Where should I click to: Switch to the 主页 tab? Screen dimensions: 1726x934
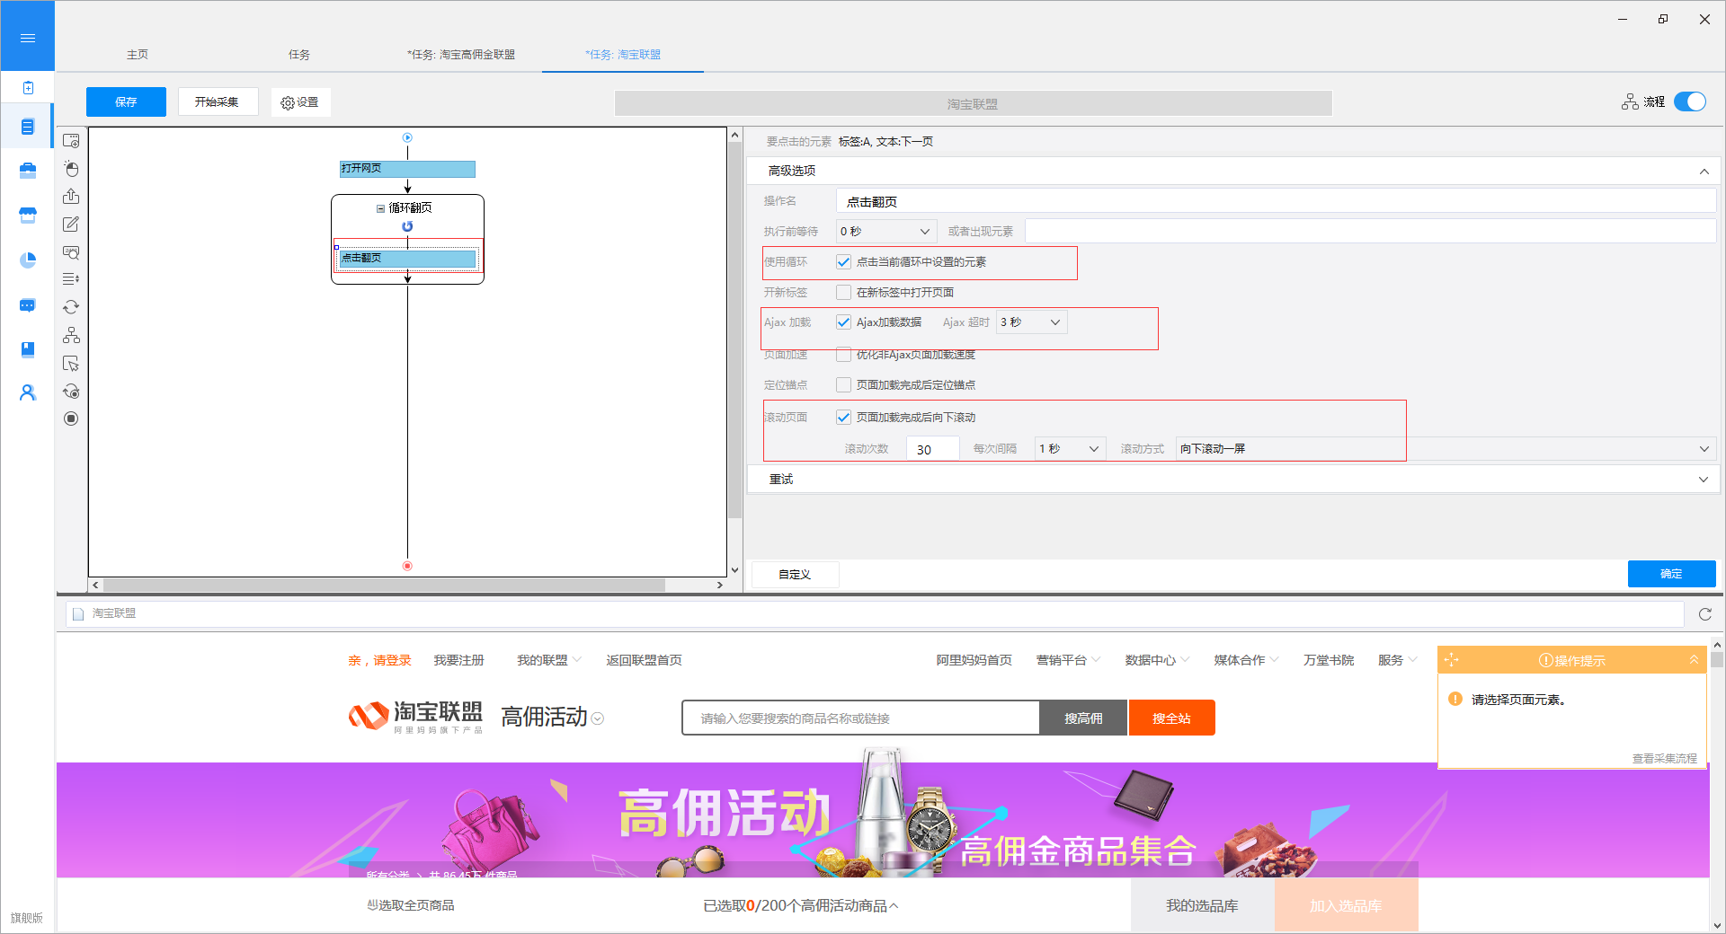(x=138, y=55)
